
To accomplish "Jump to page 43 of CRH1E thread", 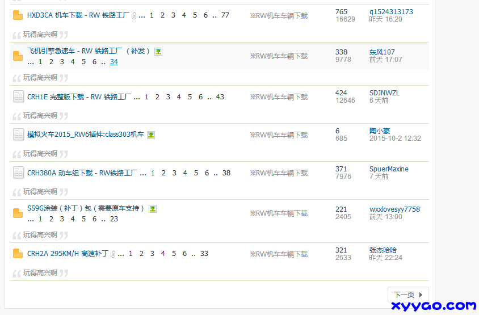I will click(x=220, y=97).
